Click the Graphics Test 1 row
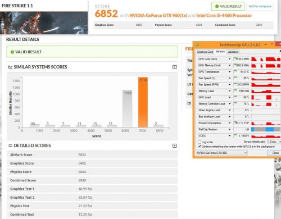The width and height of the screenshot is (281, 219). tap(92, 189)
